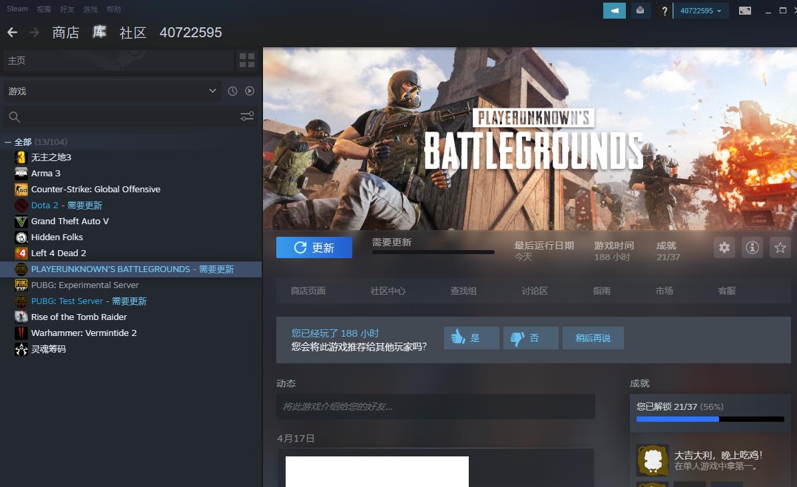Go to the 商店 tab
Viewport: 797px width, 487px height.
[65, 33]
